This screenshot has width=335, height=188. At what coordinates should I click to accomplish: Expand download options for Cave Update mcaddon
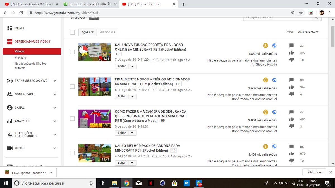pyautogui.click(x=51, y=172)
